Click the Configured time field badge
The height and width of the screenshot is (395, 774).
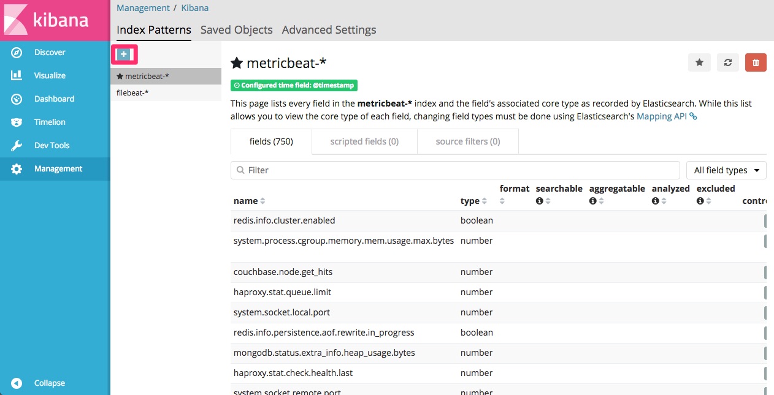[294, 86]
